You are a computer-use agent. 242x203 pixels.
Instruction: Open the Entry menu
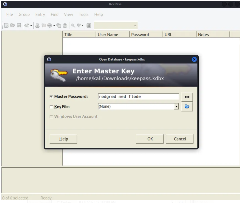tap(40, 15)
